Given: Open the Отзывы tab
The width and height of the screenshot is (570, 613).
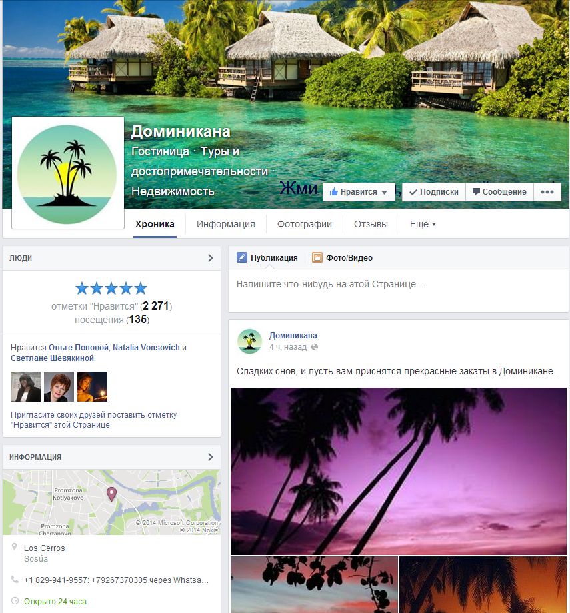Looking at the screenshot, I should tap(371, 224).
